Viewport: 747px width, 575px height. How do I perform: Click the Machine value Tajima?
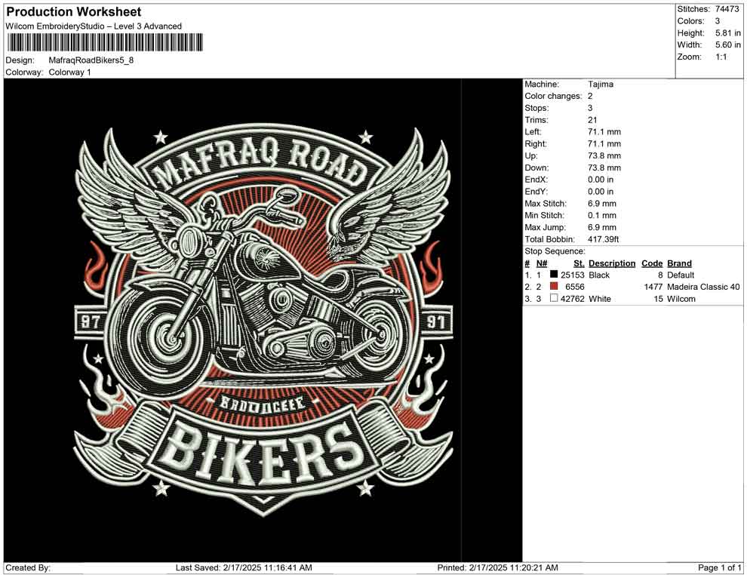pyautogui.click(x=601, y=85)
